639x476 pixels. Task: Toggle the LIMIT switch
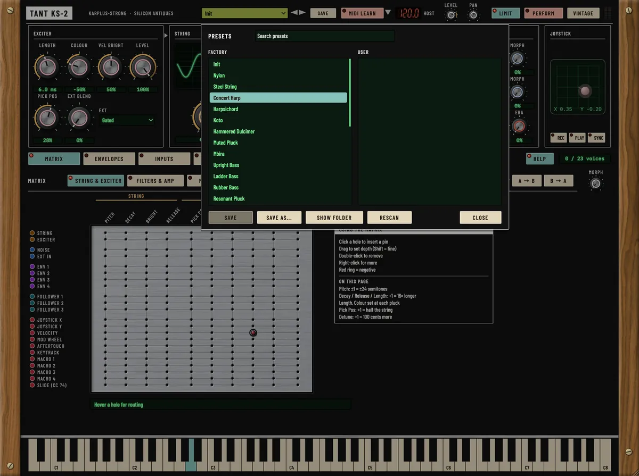pos(505,13)
